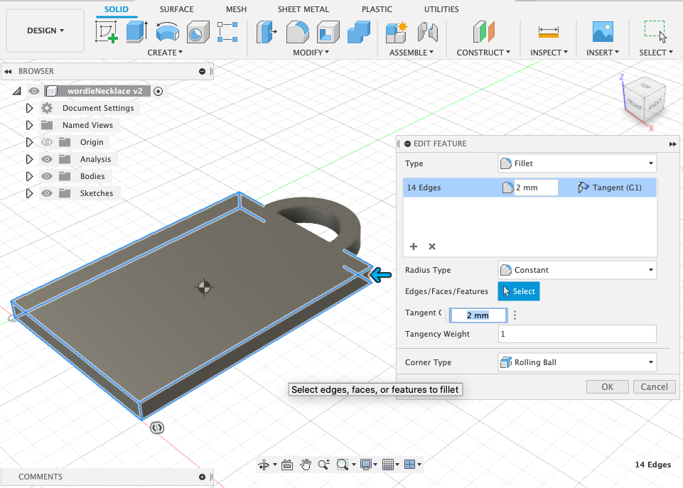Open the Surface workspace tab

pyautogui.click(x=176, y=9)
